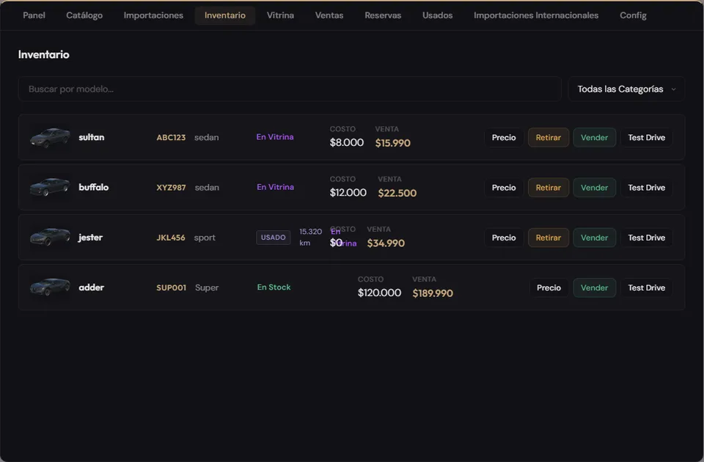Screen dimensions: 704x462
Task: Click the En Stock status on adder
Action: click(x=274, y=287)
